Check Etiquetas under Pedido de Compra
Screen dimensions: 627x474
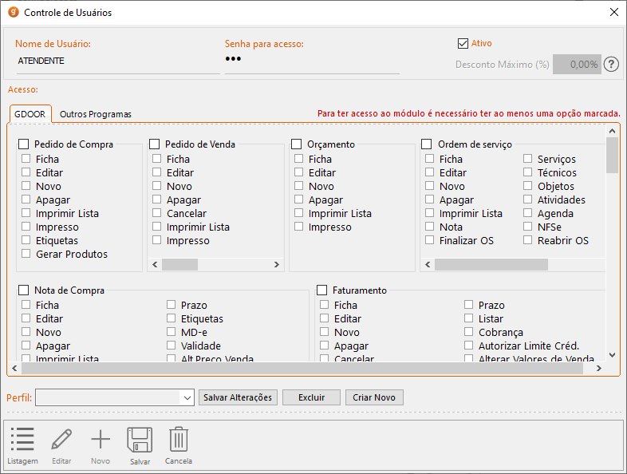pos(26,240)
